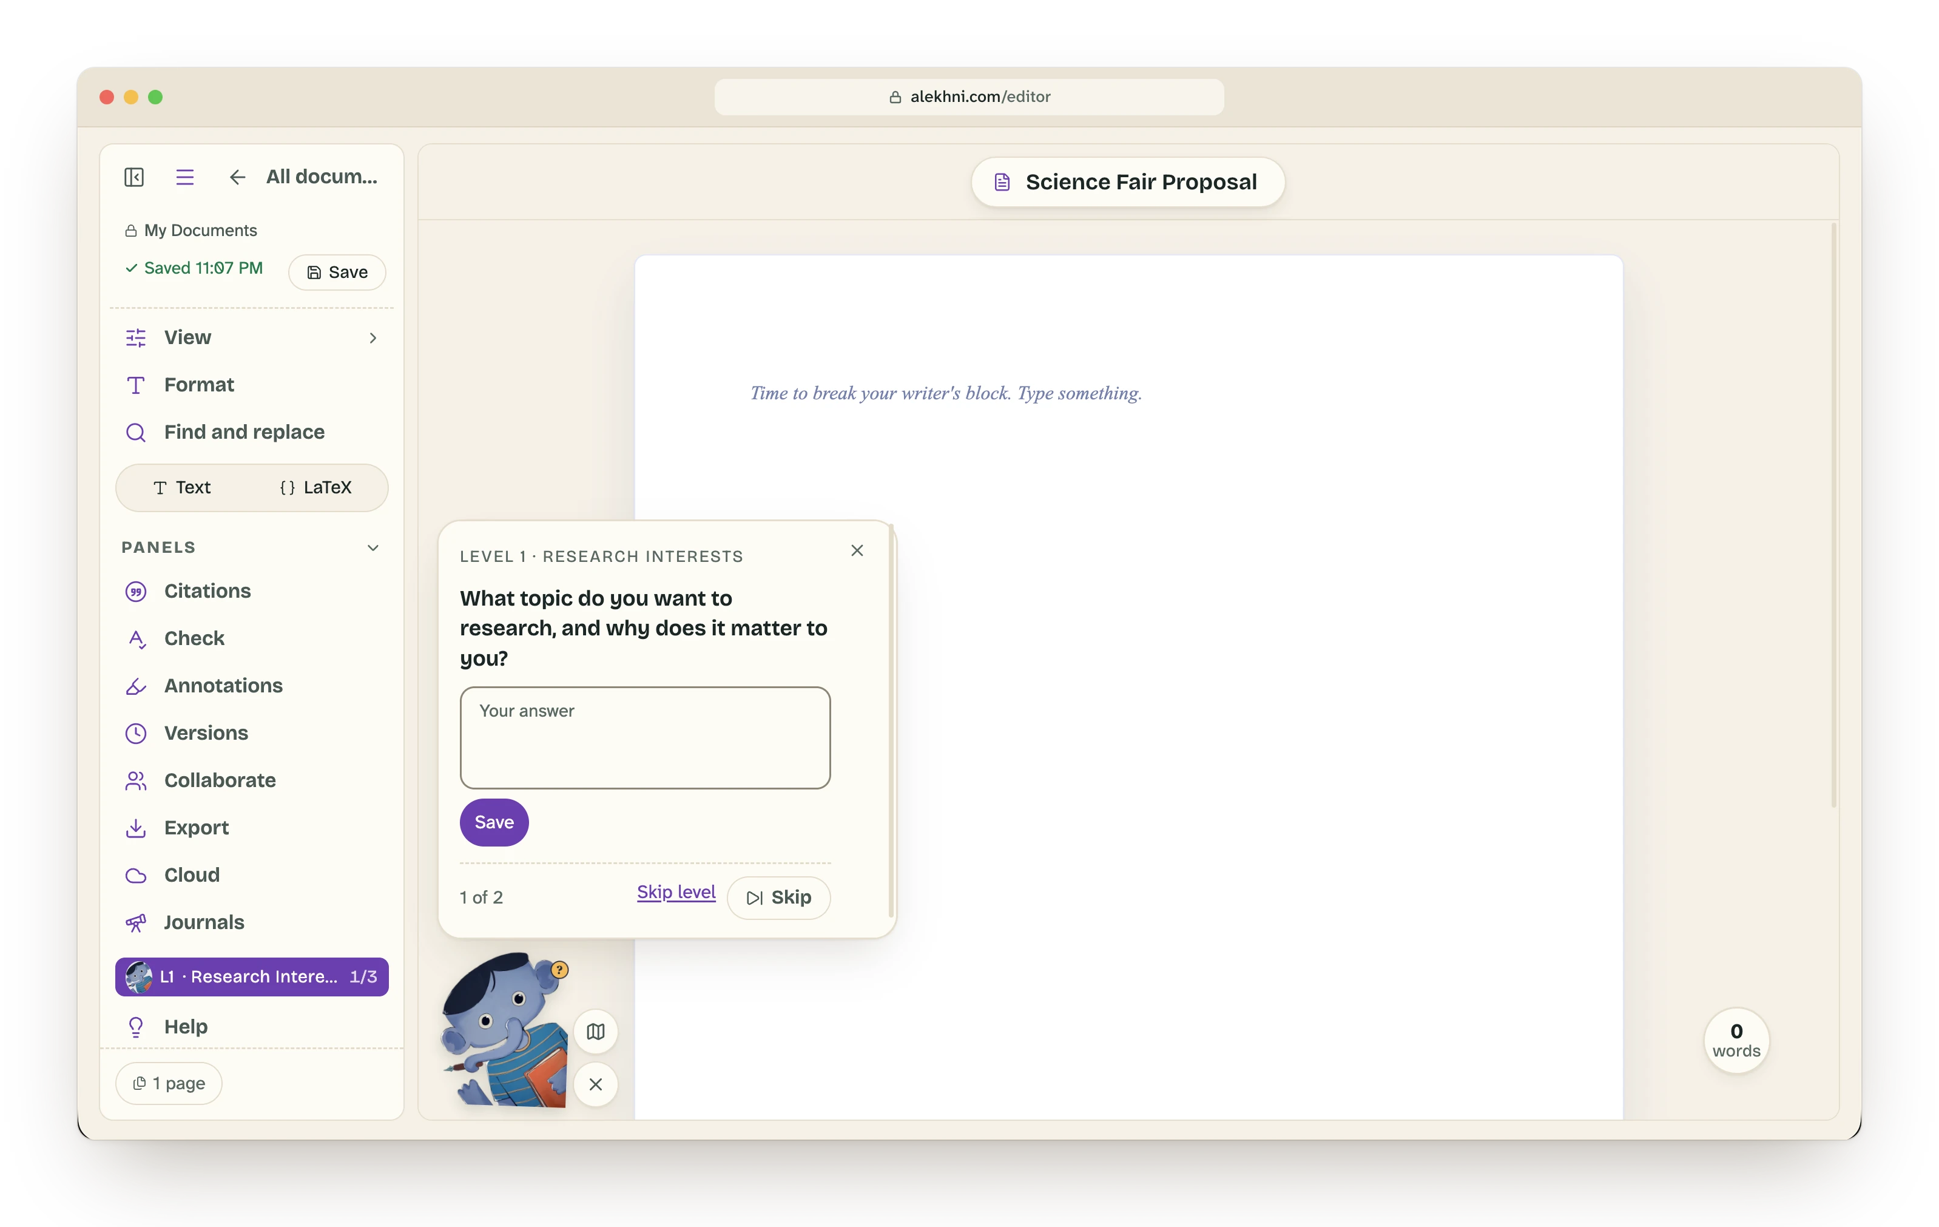The image size is (1939, 1227).
Task: Open the Cloud panel
Action: [x=251, y=876]
